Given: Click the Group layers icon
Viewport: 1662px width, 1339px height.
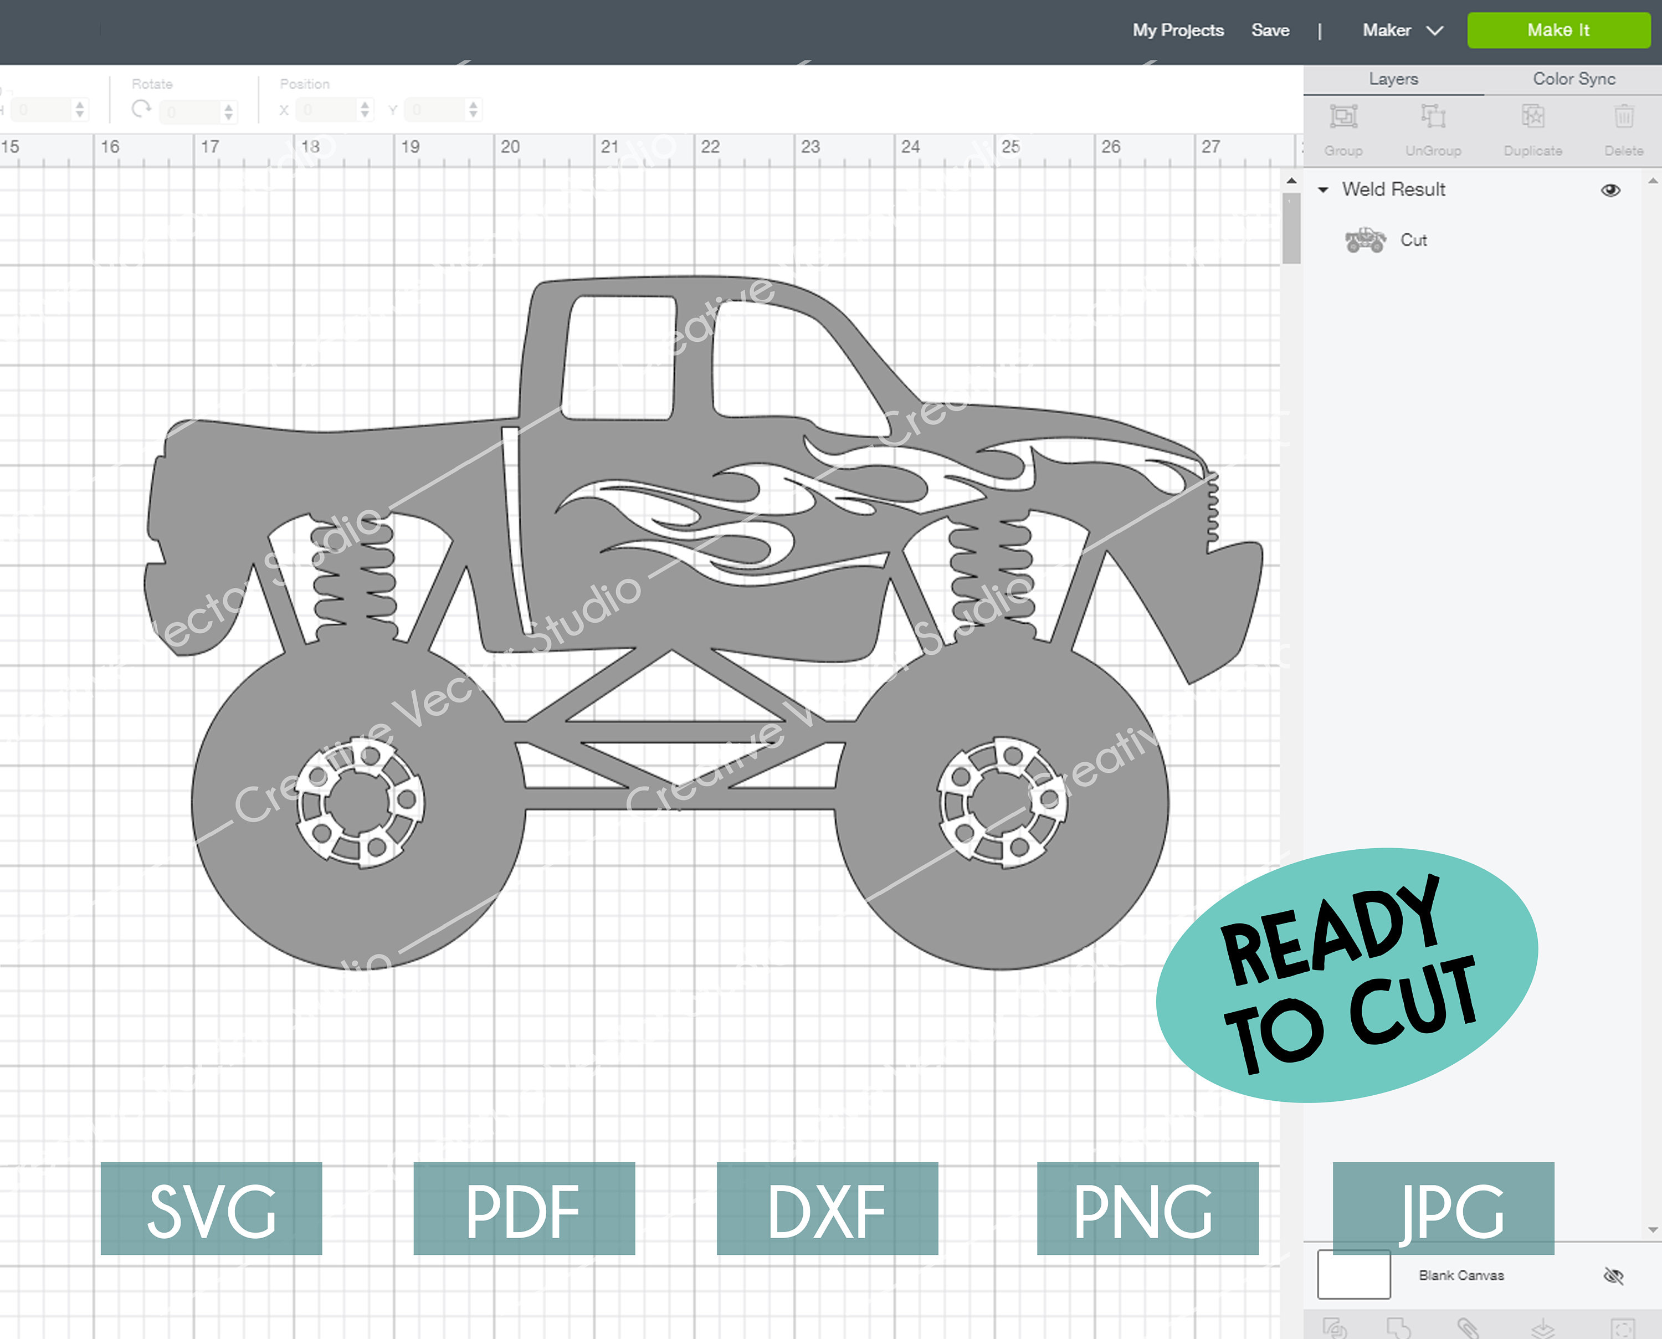Looking at the screenshot, I should click(x=1343, y=116).
